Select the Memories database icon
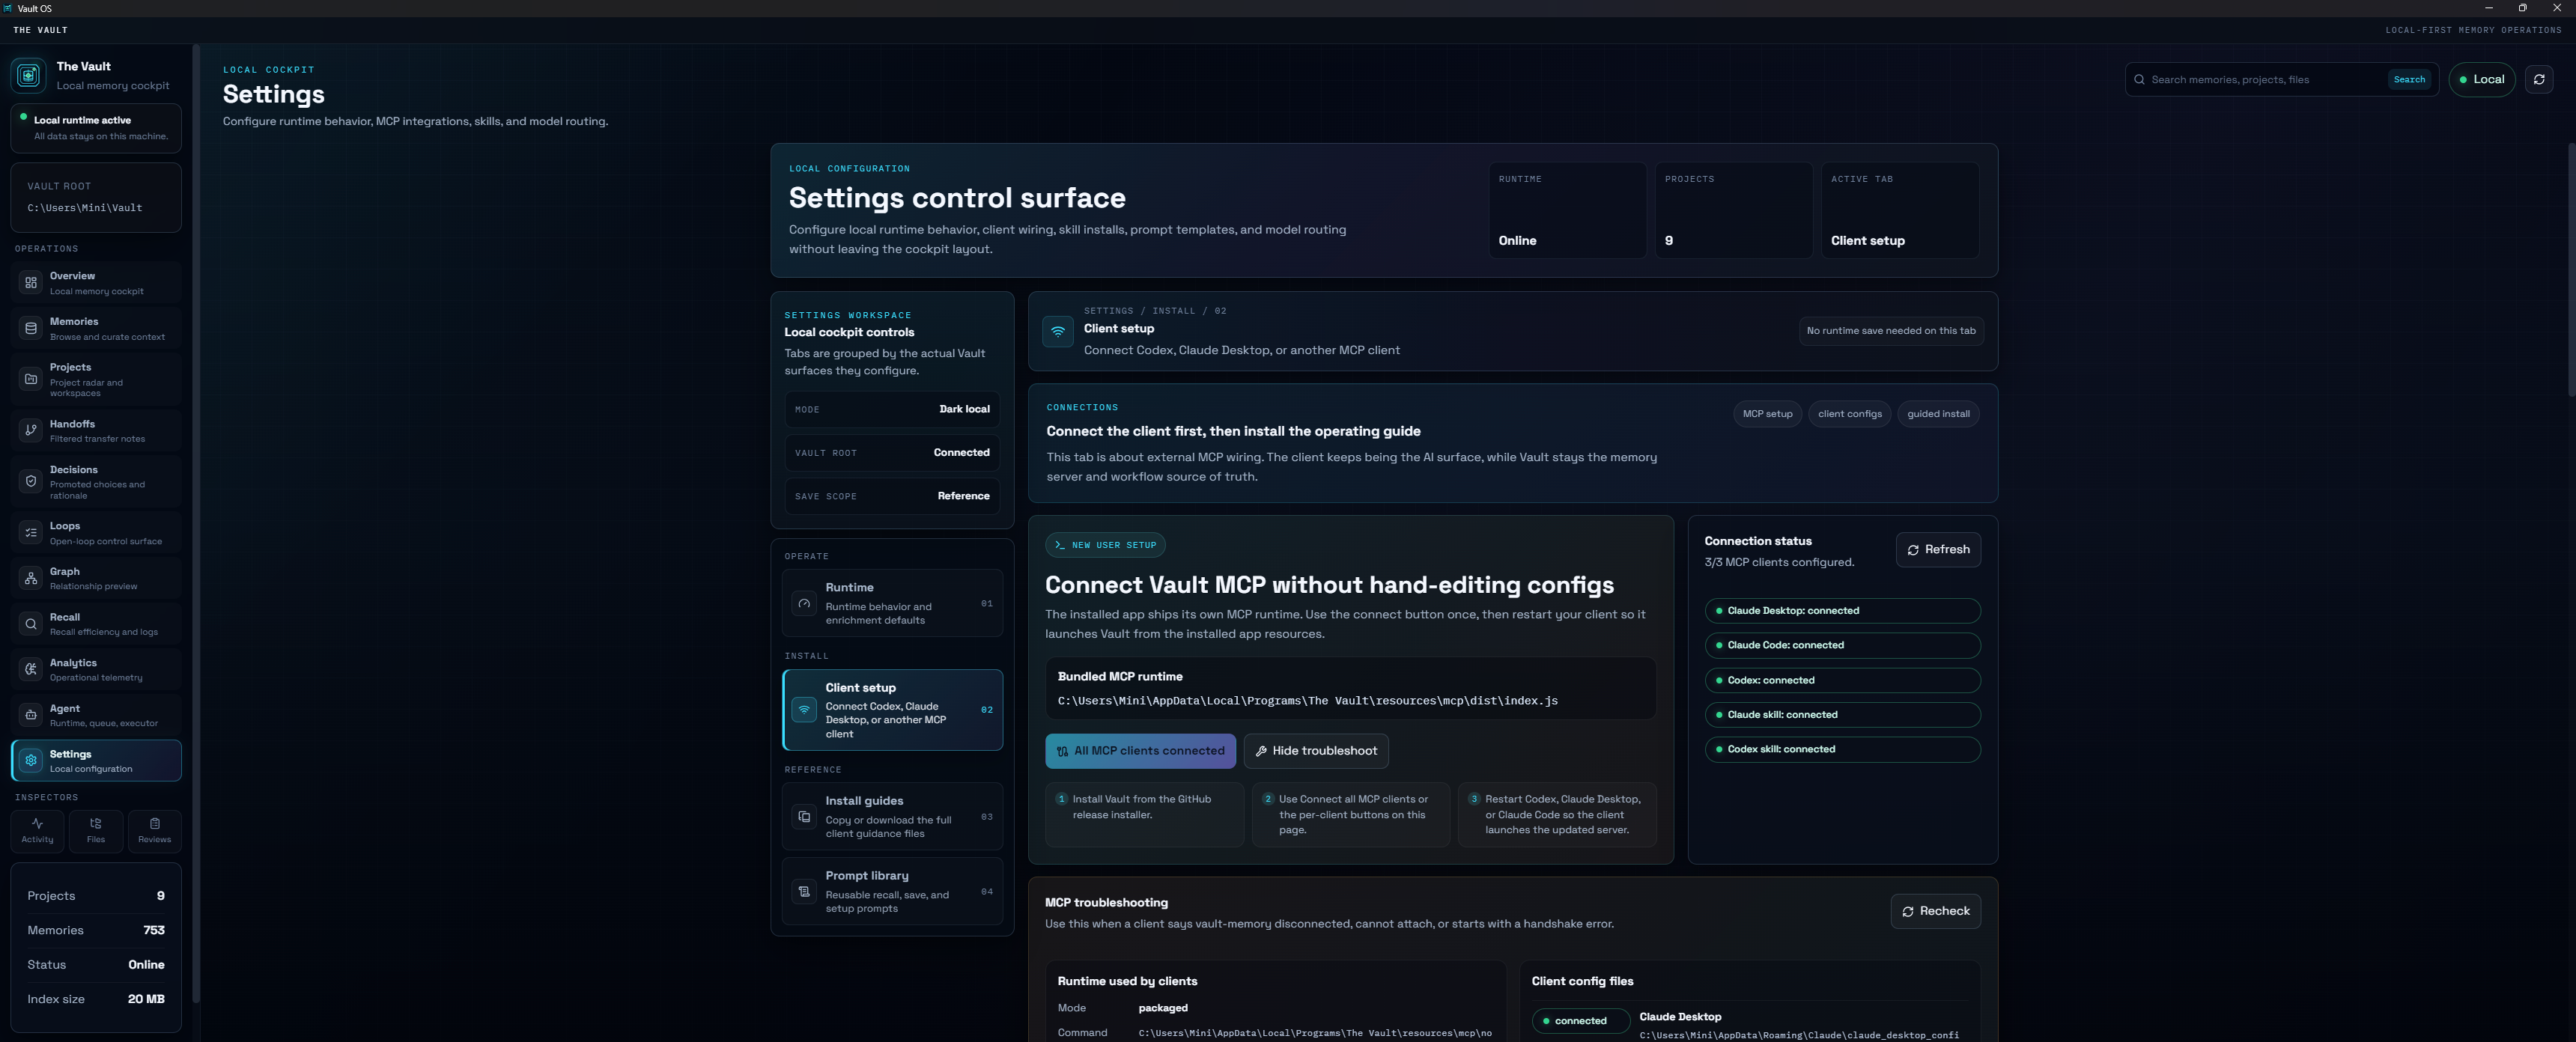The width and height of the screenshot is (2576, 1042). [31, 328]
